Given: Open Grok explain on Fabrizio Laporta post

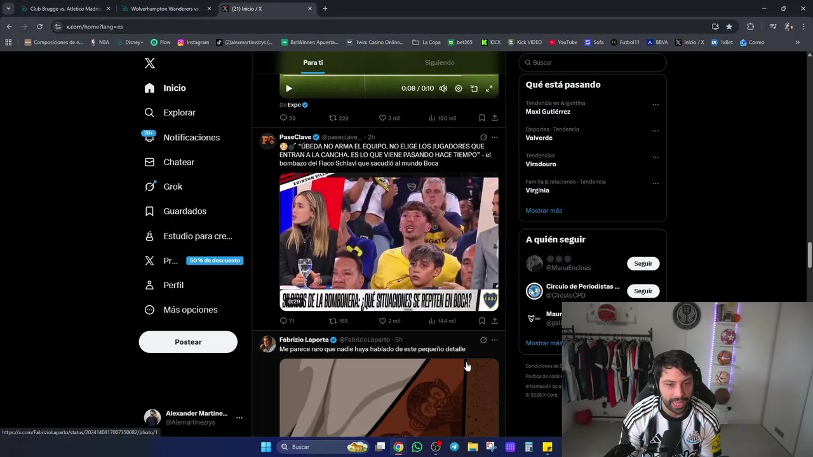Looking at the screenshot, I should 483,340.
